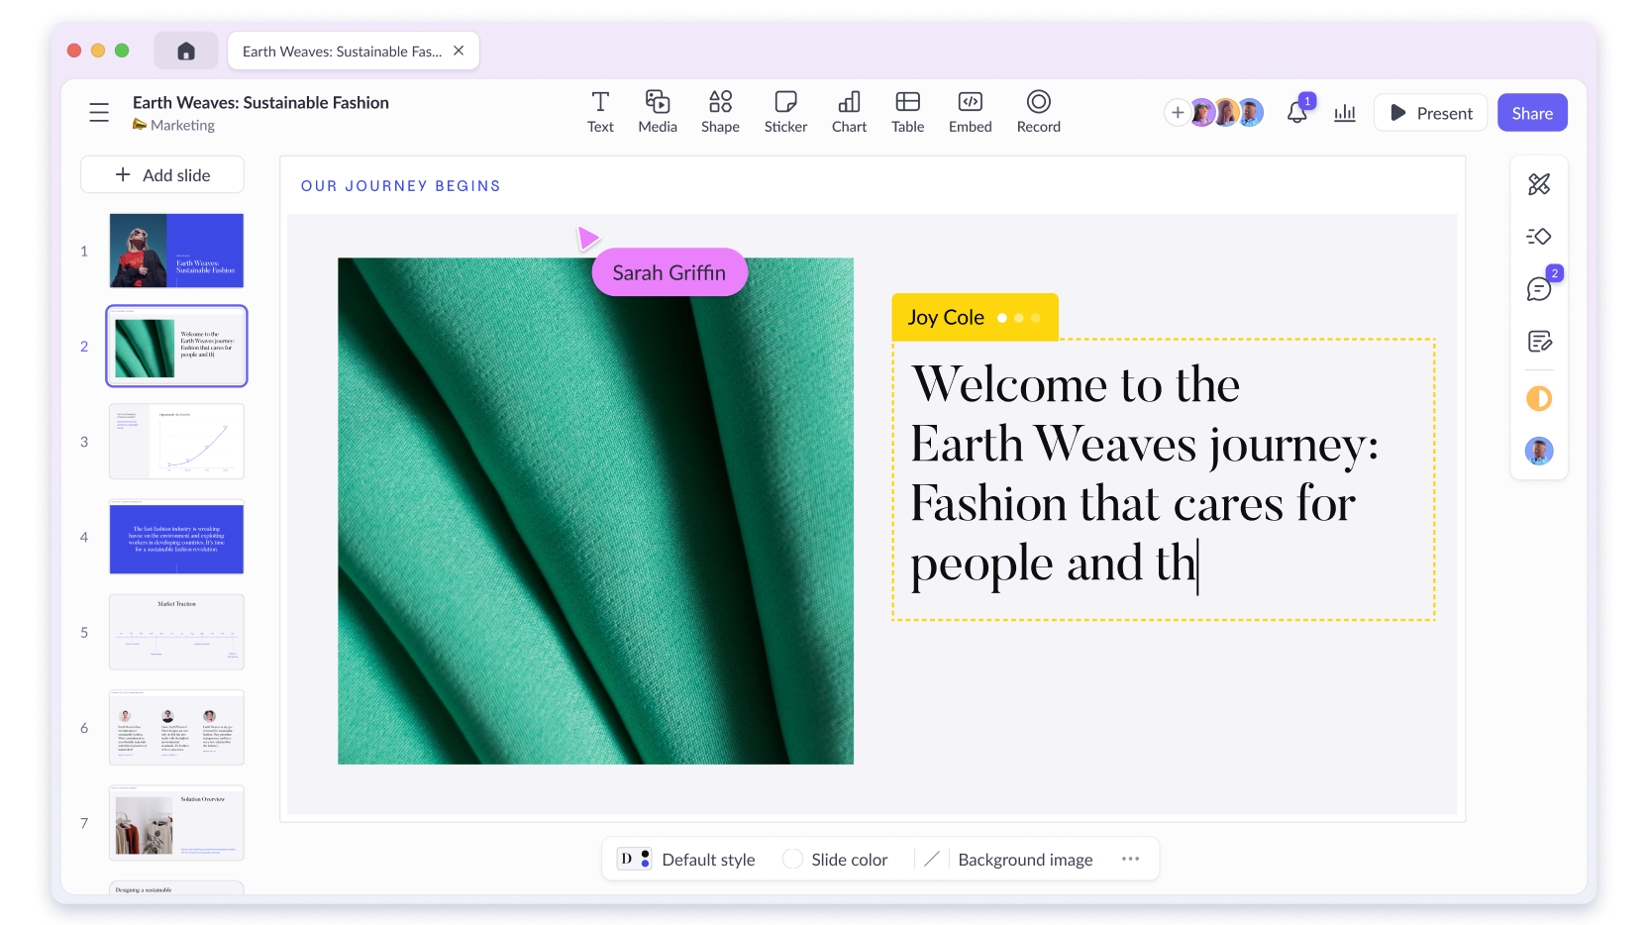
Task: Select slide 2 thumbnail
Action: pyautogui.click(x=176, y=347)
